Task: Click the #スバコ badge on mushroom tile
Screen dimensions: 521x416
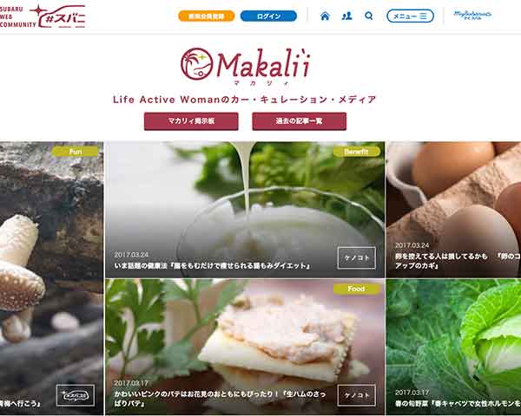Action: pos(76,395)
